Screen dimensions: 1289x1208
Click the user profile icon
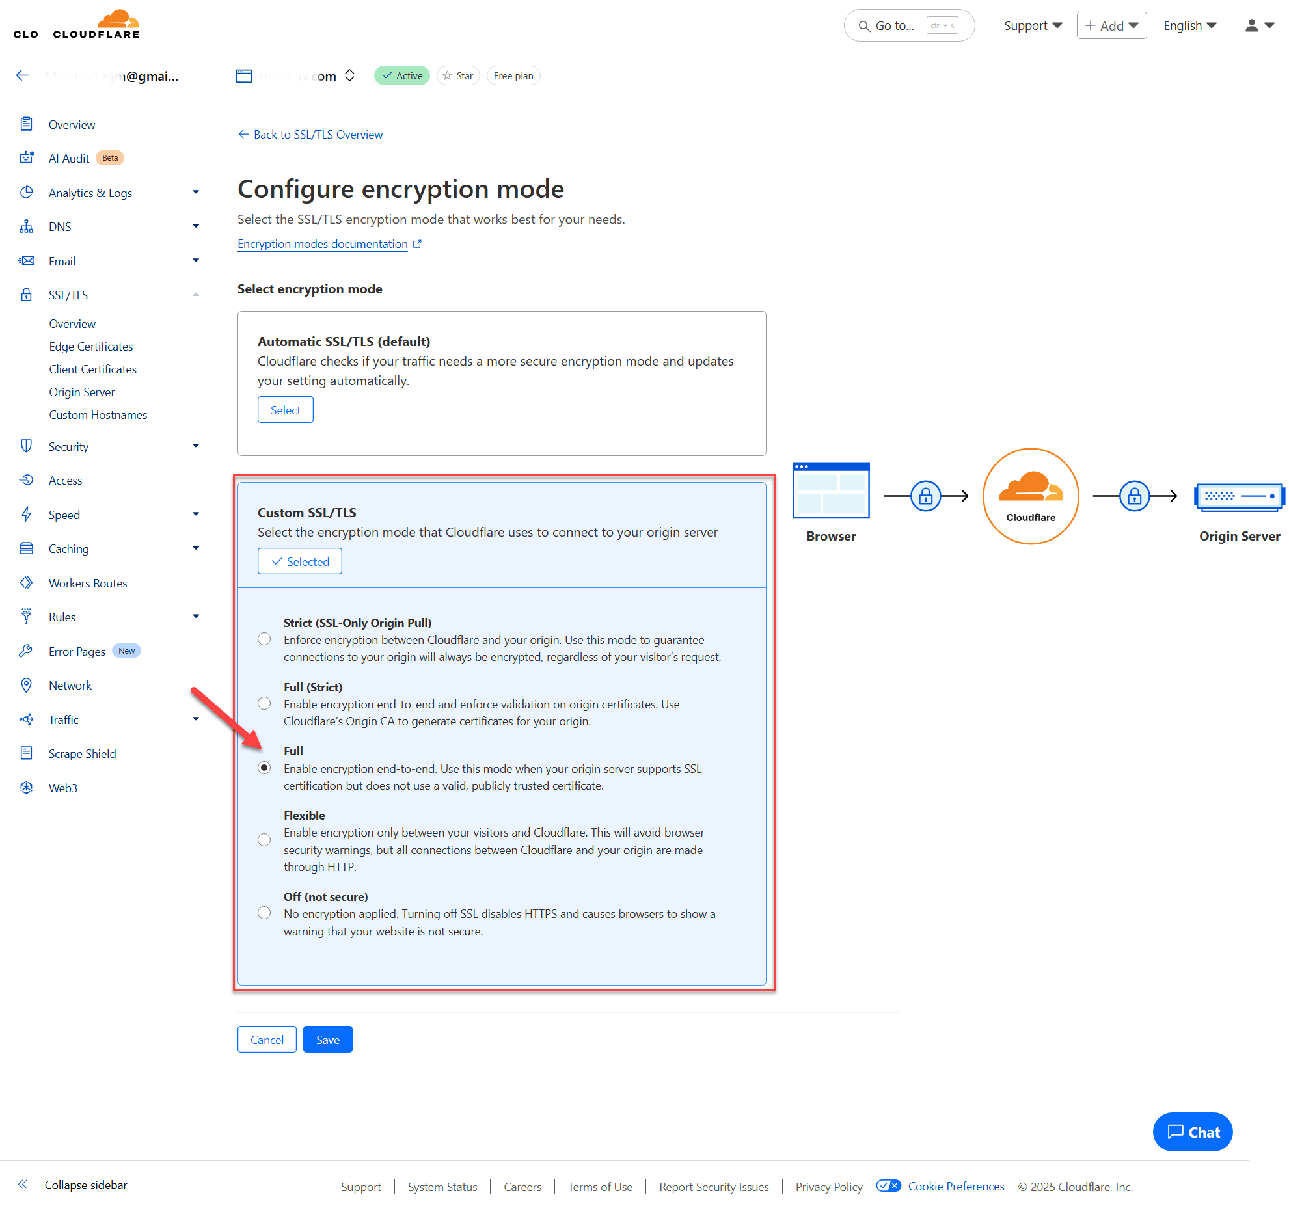pyautogui.click(x=1251, y=25)
